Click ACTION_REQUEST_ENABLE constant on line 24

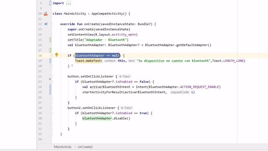[x=199, y=87]
